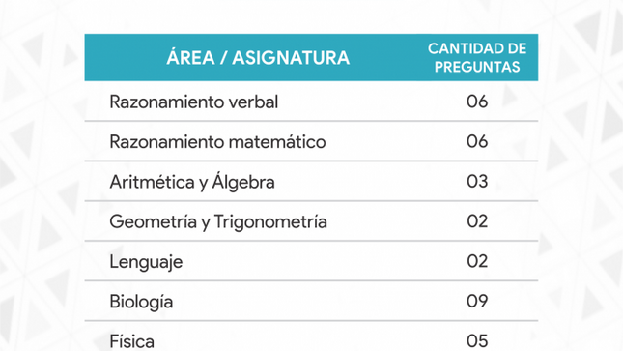Click the 02 value for Lenguaje
The image size is (623, 351).
[x=477, y=261]
